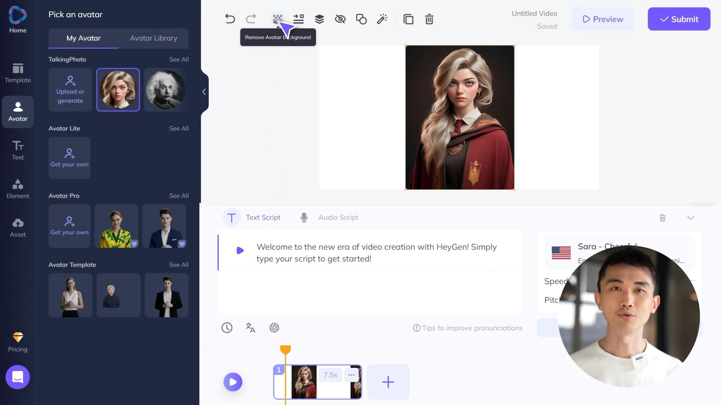The height and width of the screenshot is (405, 721).
Task: Click the duration clock icon below the script
Action: (x=227, y=327)
